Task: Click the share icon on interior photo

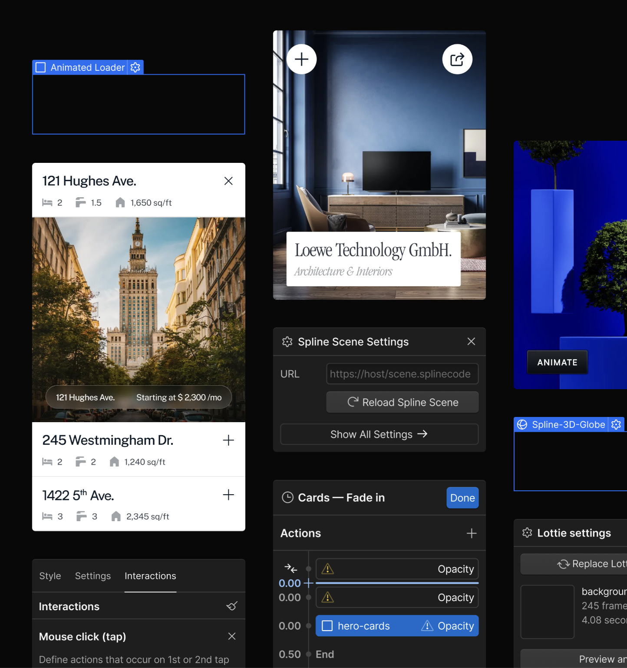Action: [457, 59]
